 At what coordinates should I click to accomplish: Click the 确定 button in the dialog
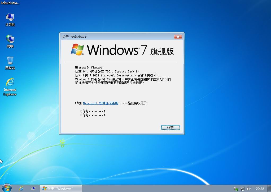tap(171, 127)
